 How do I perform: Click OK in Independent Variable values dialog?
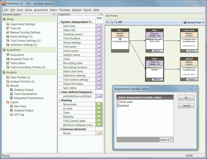click(186, 98)
